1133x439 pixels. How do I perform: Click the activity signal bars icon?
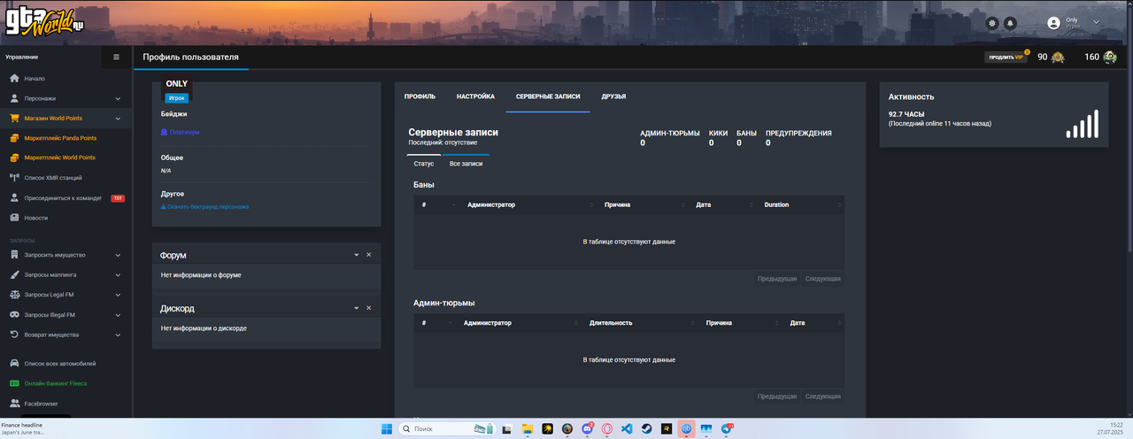point(1082,124)
